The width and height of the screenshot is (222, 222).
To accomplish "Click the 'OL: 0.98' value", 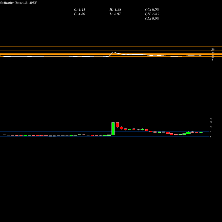I will click(x=152, y=19).
